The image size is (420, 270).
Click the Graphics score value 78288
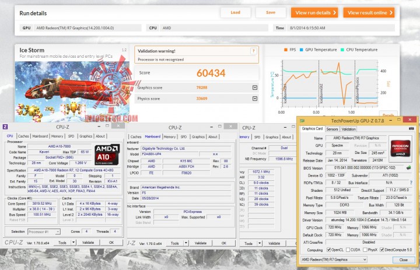coord(202,87)
